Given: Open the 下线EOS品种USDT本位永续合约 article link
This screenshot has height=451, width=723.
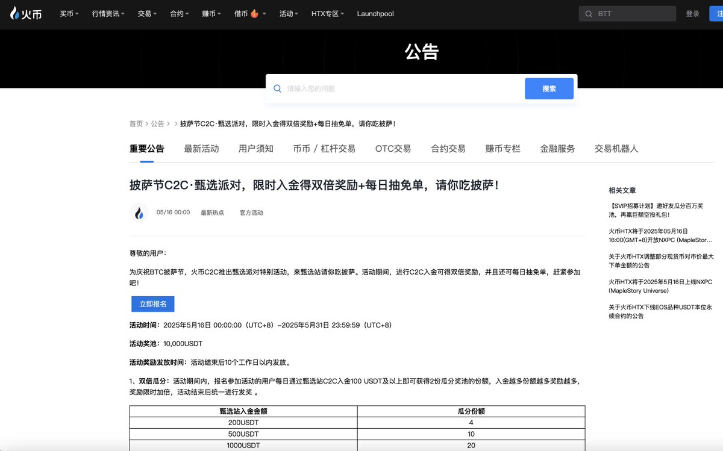Looking at the screenshot, I should tap(661, 311).
